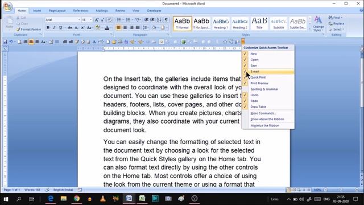Open the Change Styles dropdown
The image size is (364, 205).
pos(318,24)
